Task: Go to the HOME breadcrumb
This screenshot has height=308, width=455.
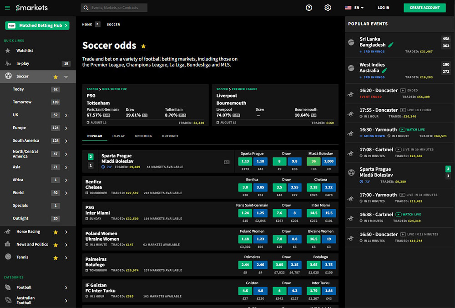Action: pyautogui.click(x=87, y=25)
